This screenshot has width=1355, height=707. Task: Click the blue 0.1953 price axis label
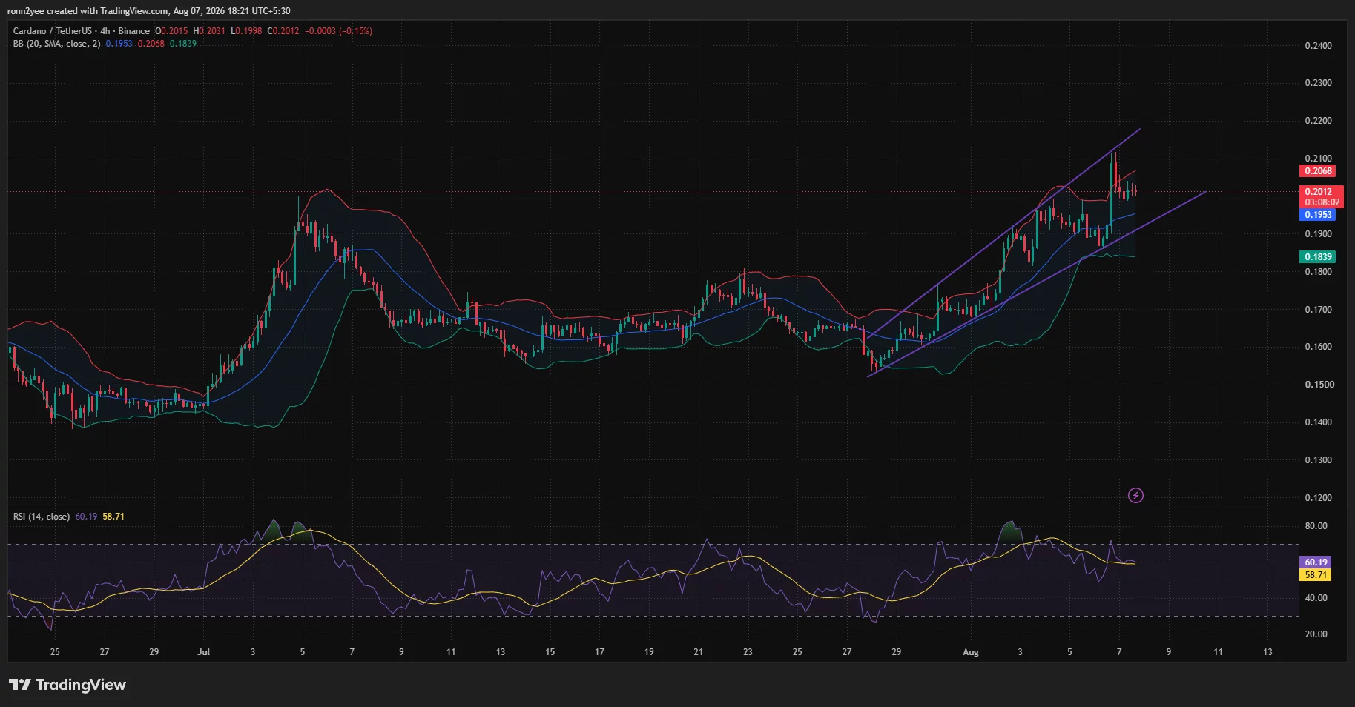[1318, 215]
